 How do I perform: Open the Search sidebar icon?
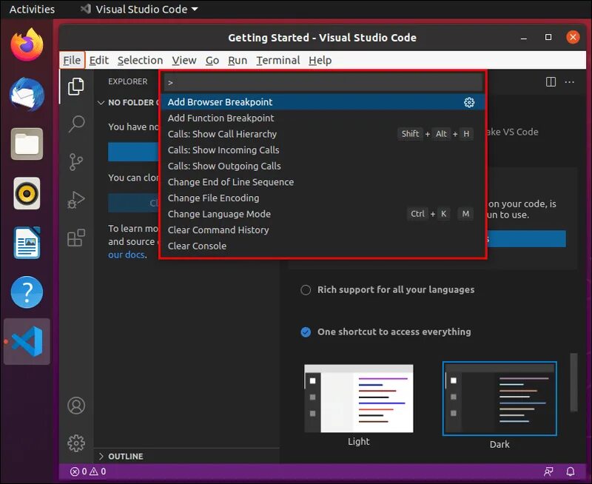tap(76, 124)
